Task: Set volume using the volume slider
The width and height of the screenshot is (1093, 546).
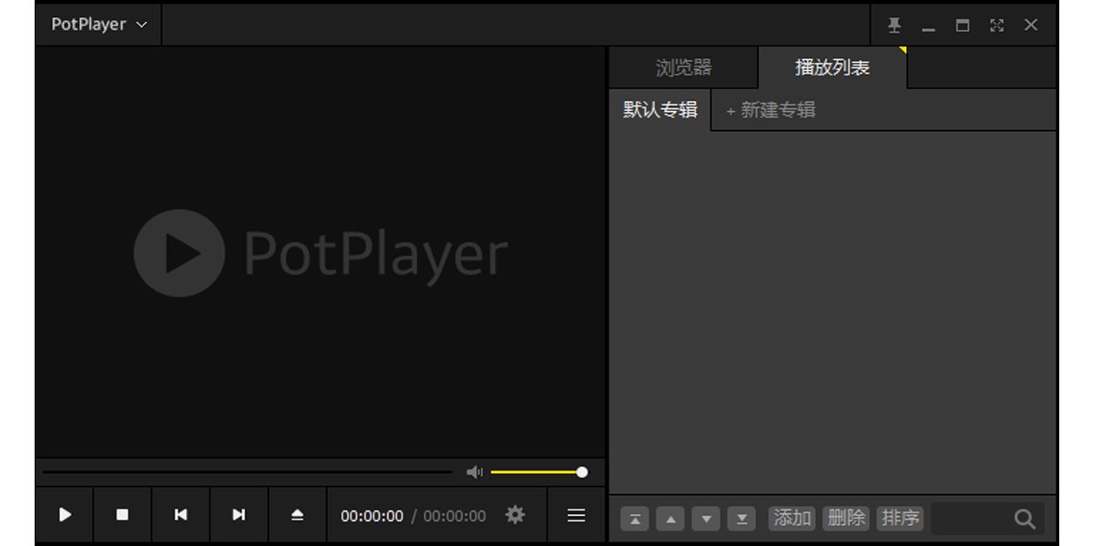Action: [537, 471]
